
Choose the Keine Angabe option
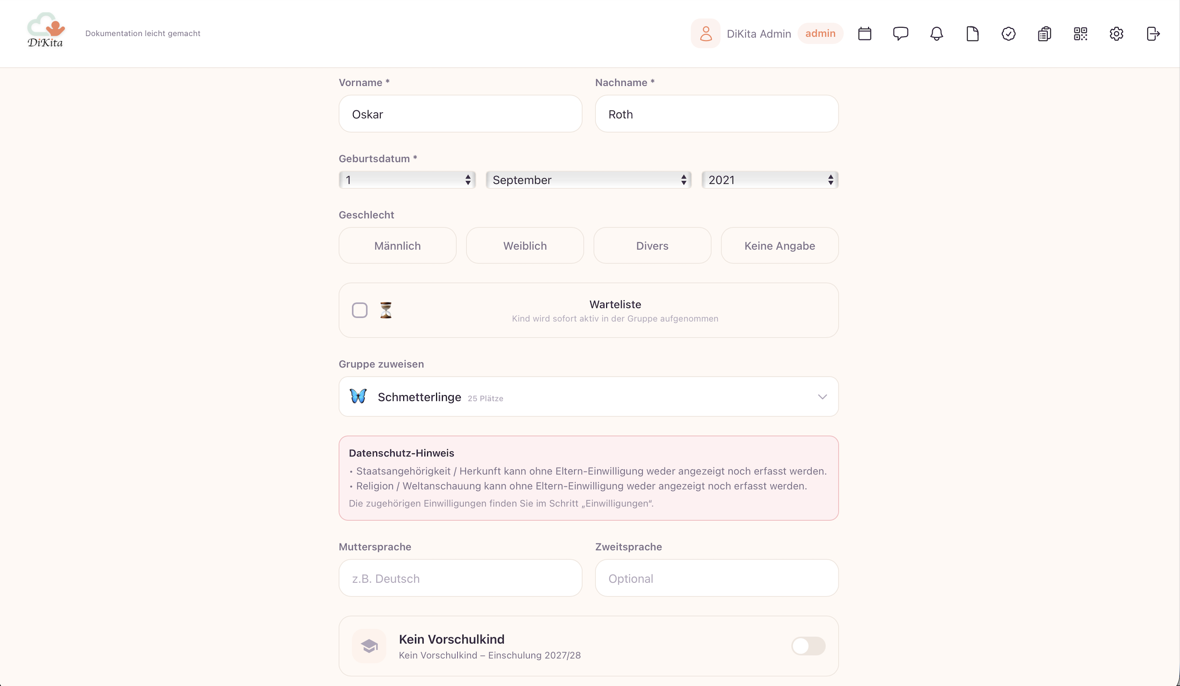pyautogui.click(x=779, y=245)
